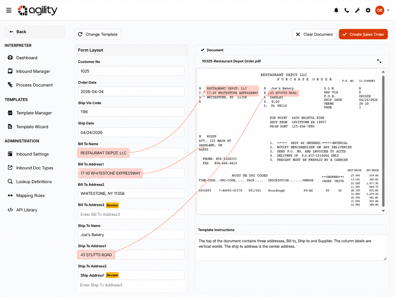
Task: Click the Ship Date input field
Action: click(x=131, y=132)
